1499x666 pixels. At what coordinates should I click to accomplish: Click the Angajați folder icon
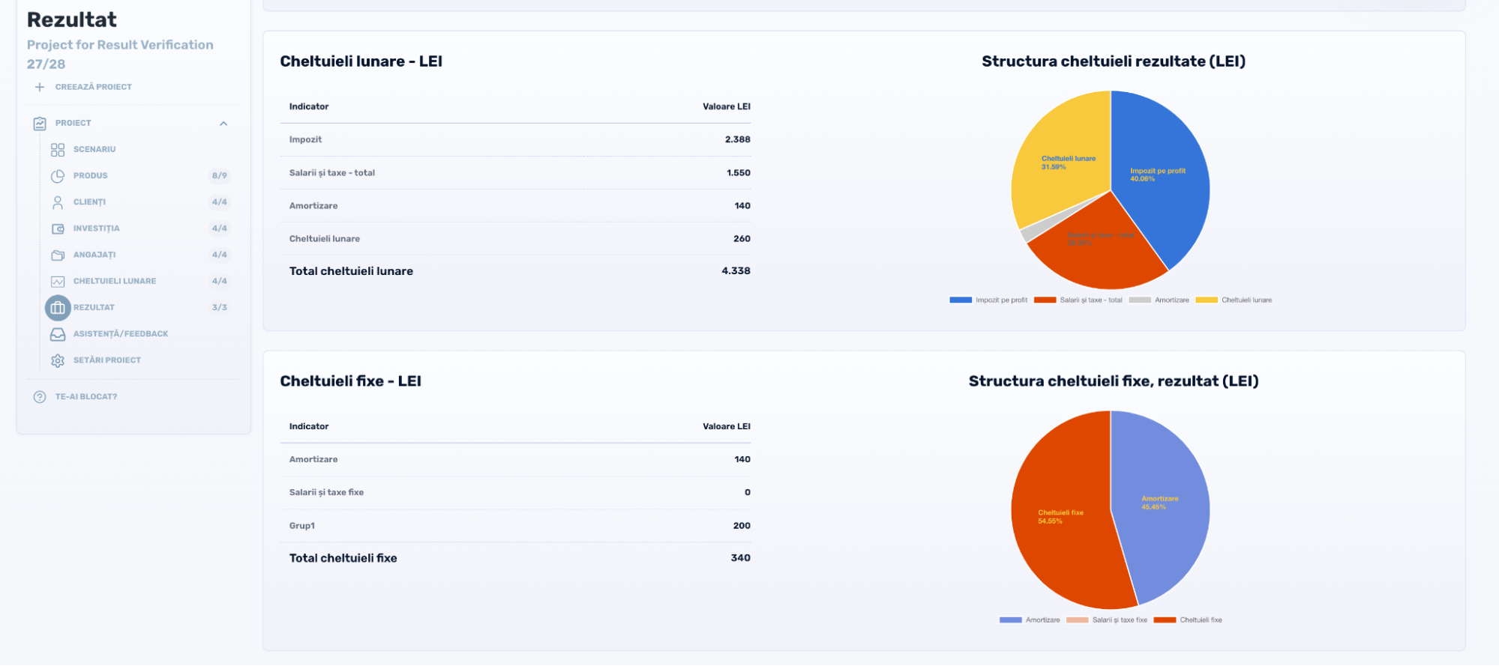click(x=58, y=255)
